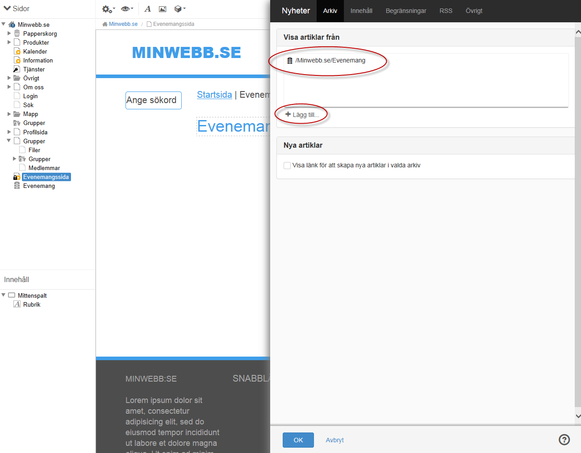Click the MINWEBB.SE site logo
581x453 pixels.
coord(186,53)
